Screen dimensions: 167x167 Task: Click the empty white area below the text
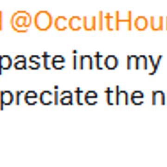point(83,139)
